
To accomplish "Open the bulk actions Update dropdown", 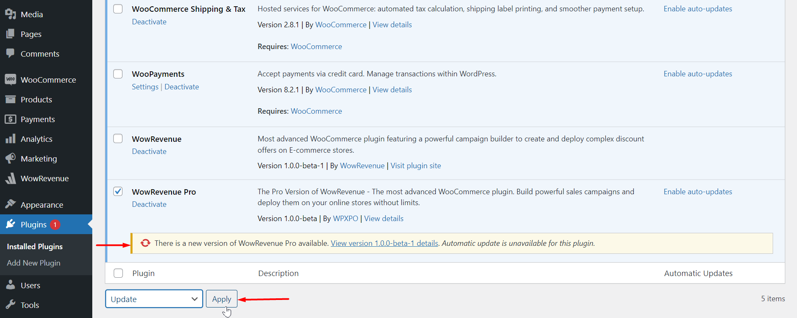I will [x=154, y=299].
